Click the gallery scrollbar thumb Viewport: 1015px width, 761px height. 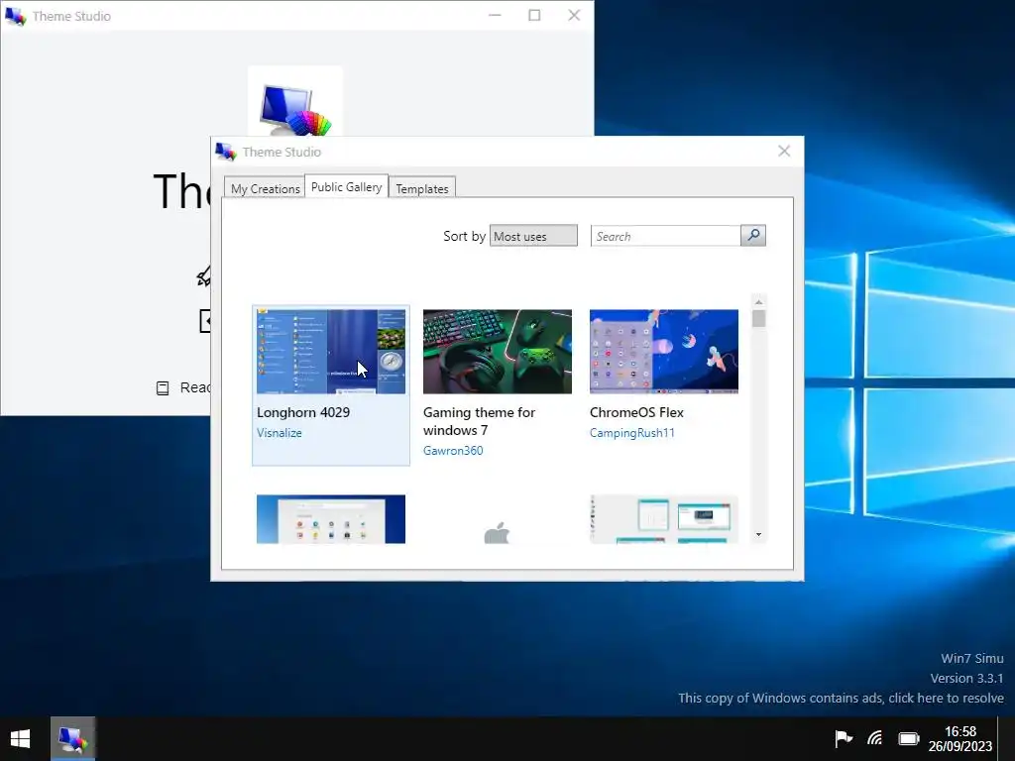click(758, 319)
